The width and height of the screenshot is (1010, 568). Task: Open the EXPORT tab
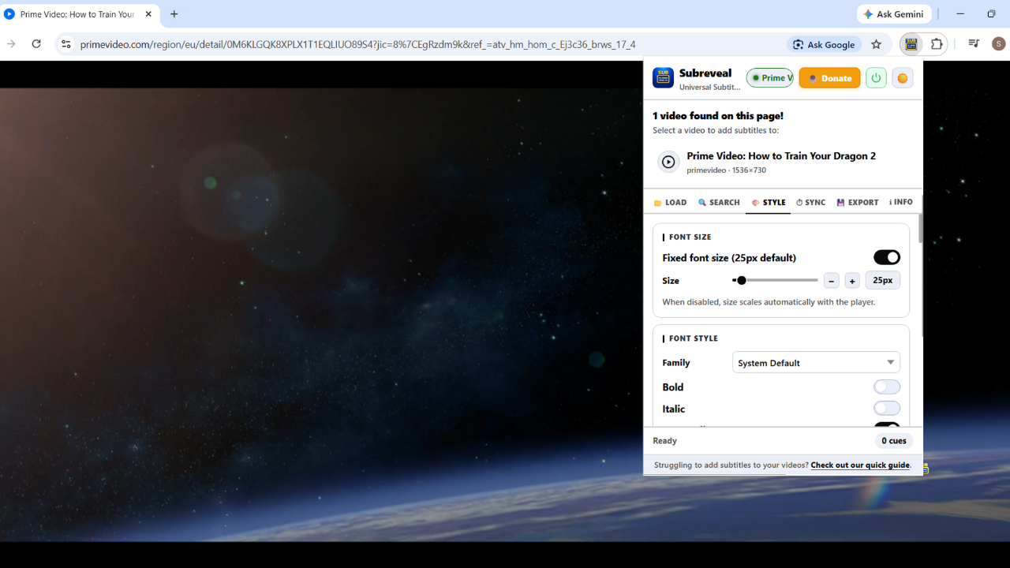pyautogui.click(x=857, y=203)
